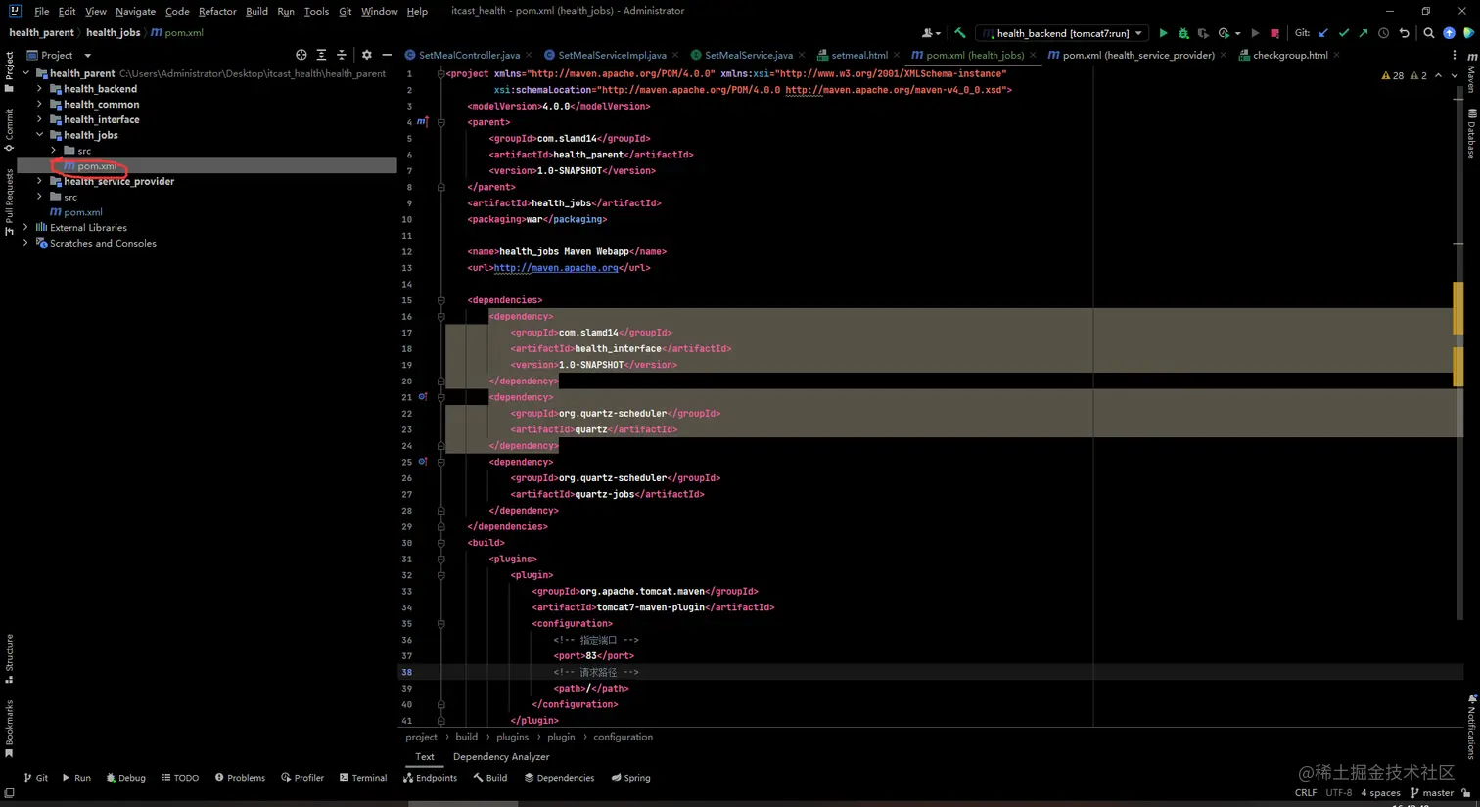Collapse the health_jobs module

click(39, 135)
